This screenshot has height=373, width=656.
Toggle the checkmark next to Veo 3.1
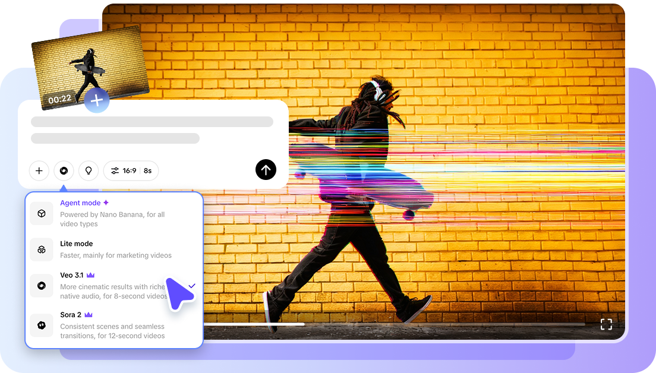[191, 286]
